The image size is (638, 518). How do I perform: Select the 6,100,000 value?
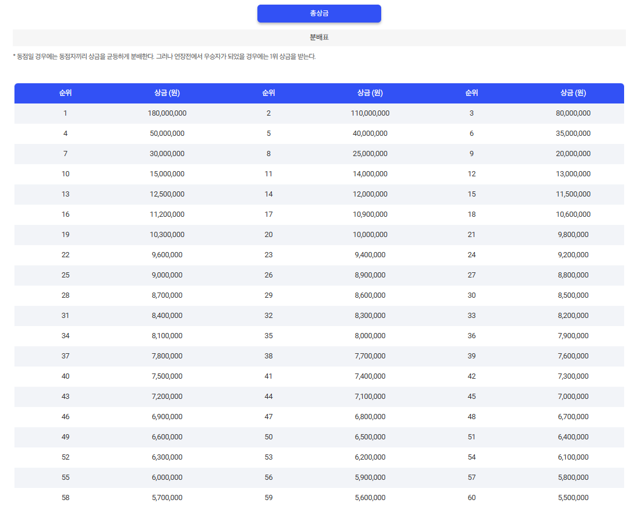tap(573, 457)
